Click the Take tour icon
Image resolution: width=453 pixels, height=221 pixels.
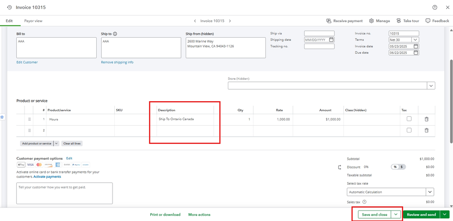point(399,21)
